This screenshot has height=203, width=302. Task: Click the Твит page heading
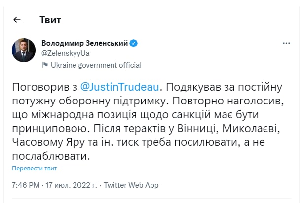(50, 20)
